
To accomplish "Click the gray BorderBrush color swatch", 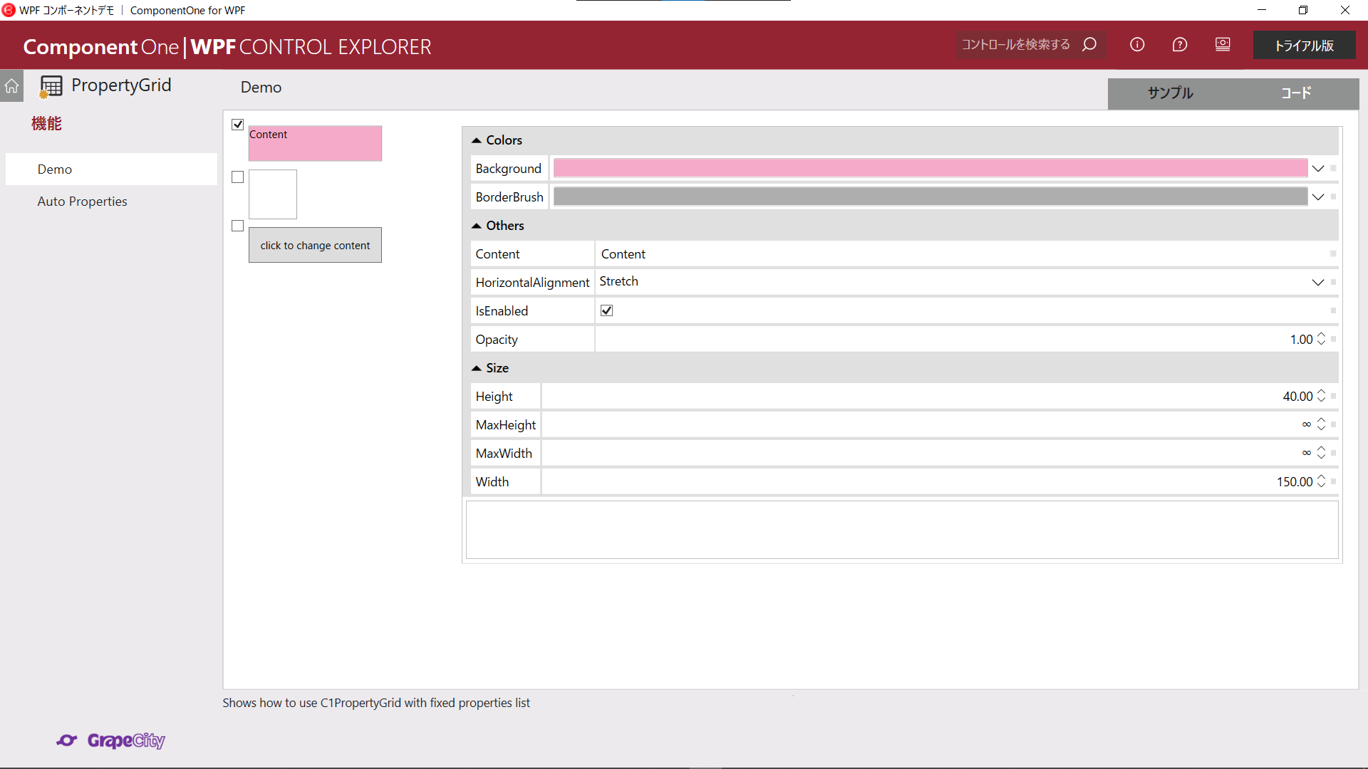I will pos(931,197).
